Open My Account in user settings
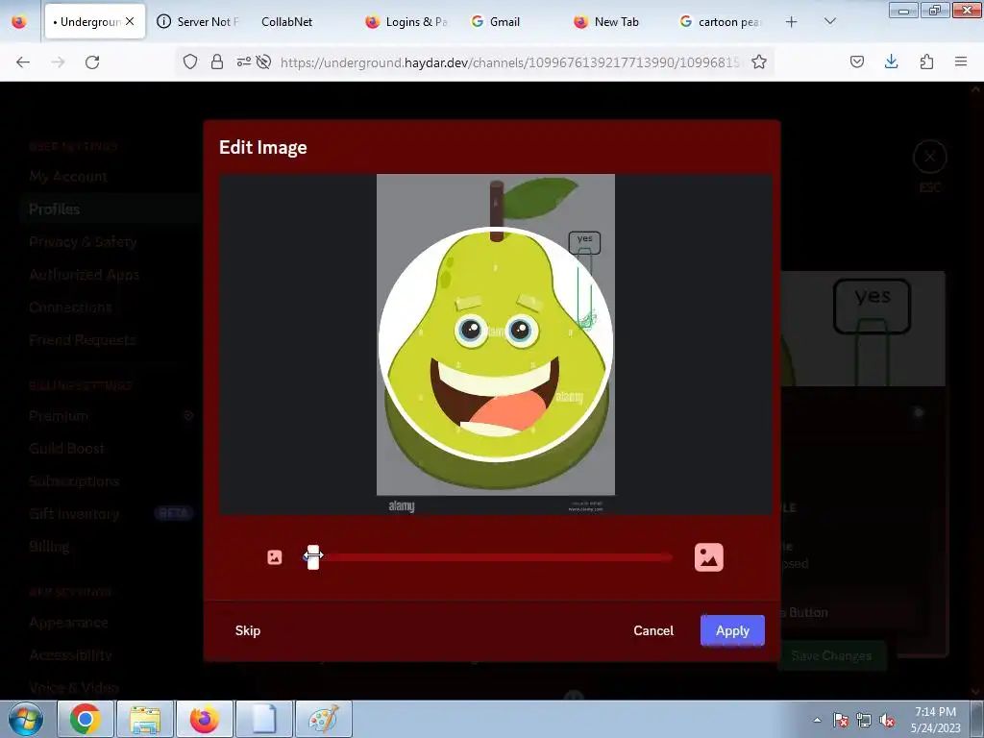The image size is (984, 738). [x=68, y=177]
